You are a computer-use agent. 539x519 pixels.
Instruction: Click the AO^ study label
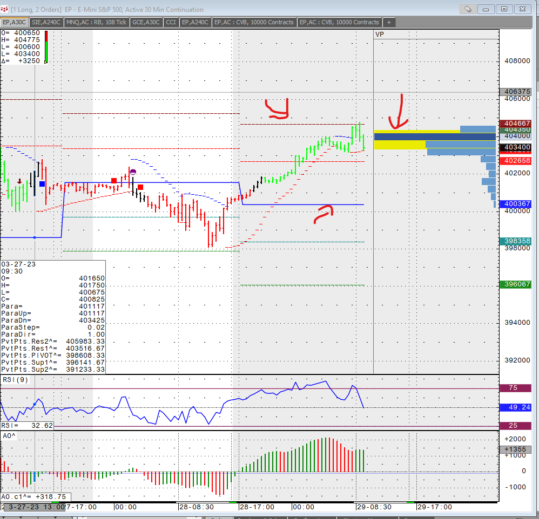(9, 436)
